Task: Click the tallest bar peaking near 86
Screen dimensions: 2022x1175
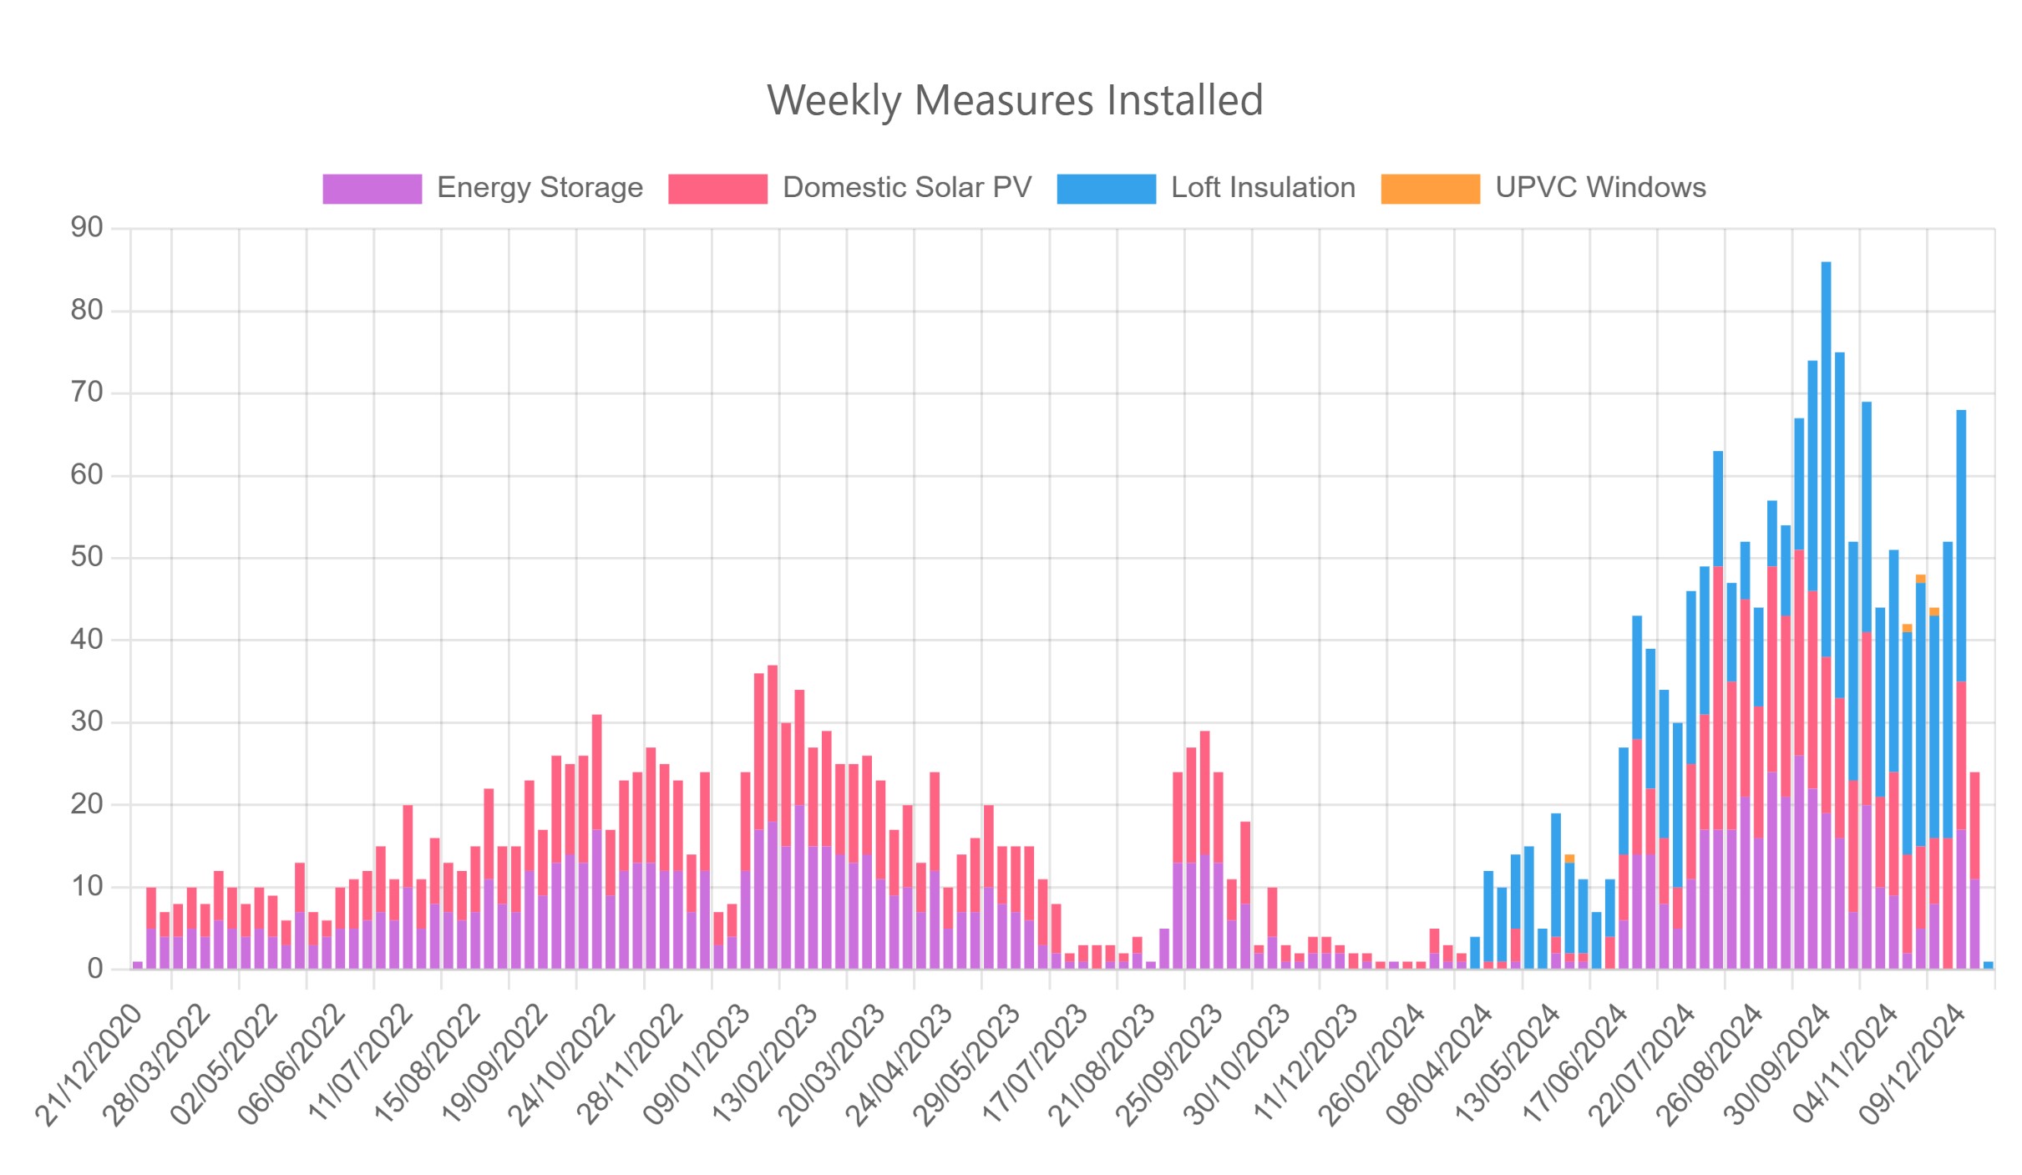Action: point(1827,615)
